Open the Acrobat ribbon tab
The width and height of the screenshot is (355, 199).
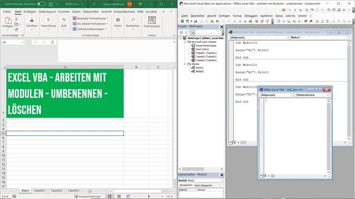pos(151,12)
